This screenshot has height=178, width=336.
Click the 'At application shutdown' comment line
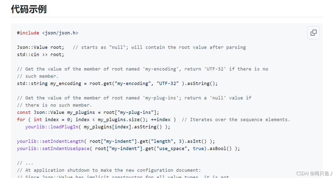click(109, 170)
